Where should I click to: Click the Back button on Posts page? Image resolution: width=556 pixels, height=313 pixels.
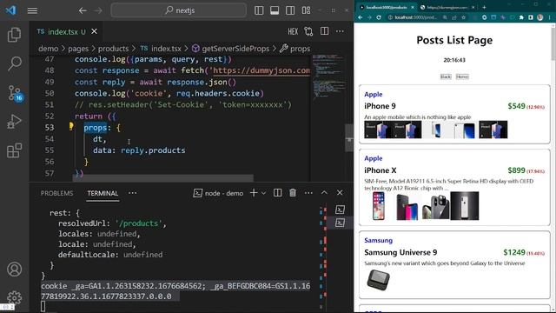click(446, 77)
